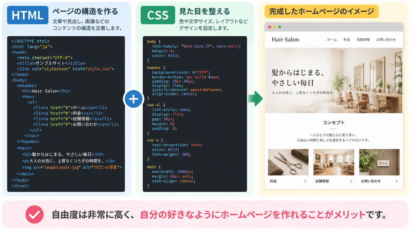The width and height of the screenshot is (410, 231).
Task: Expand the 店舗情報 card chevron
Action: click(351, 181)
